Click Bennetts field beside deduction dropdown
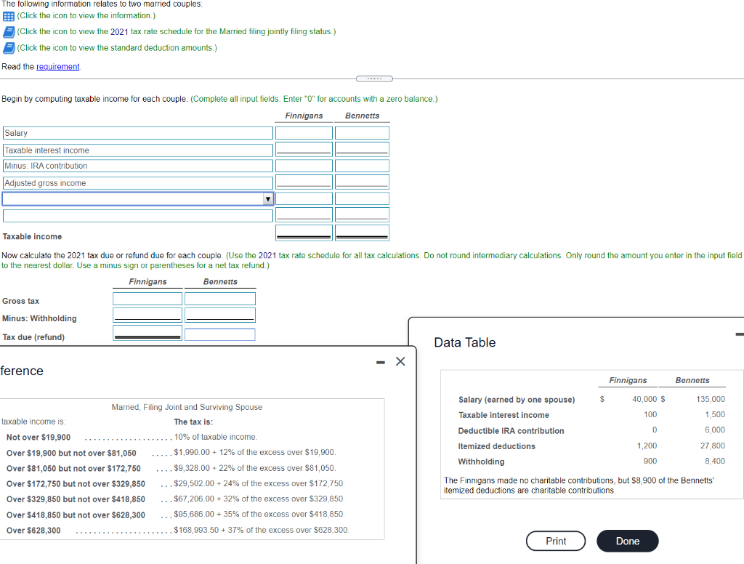The image size is (744, 564). pyautogui.click(x=362, y=198)
